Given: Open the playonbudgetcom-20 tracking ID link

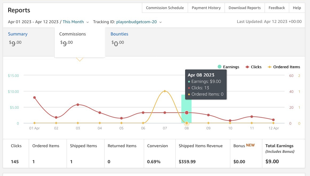Looking at the screenshot, I should click(x=136, y=22).
